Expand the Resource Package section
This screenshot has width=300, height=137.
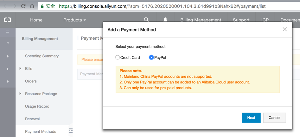pyautogui.click(x=20, y=94)
